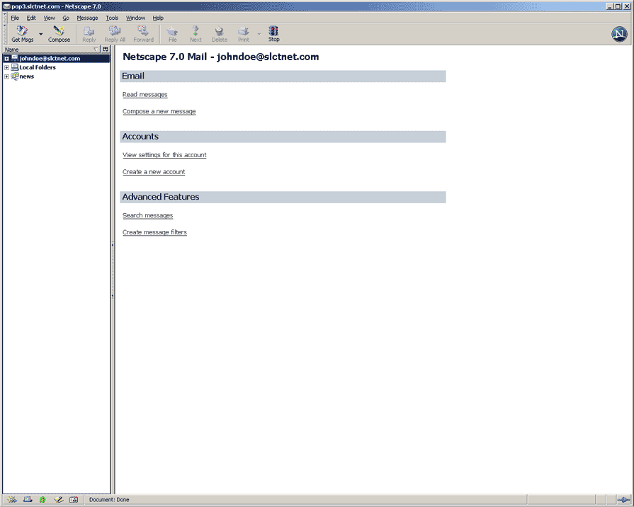The image size is (634, 507).
Task: Select the johndoe@slctnet.com account row
Action: 56,59
